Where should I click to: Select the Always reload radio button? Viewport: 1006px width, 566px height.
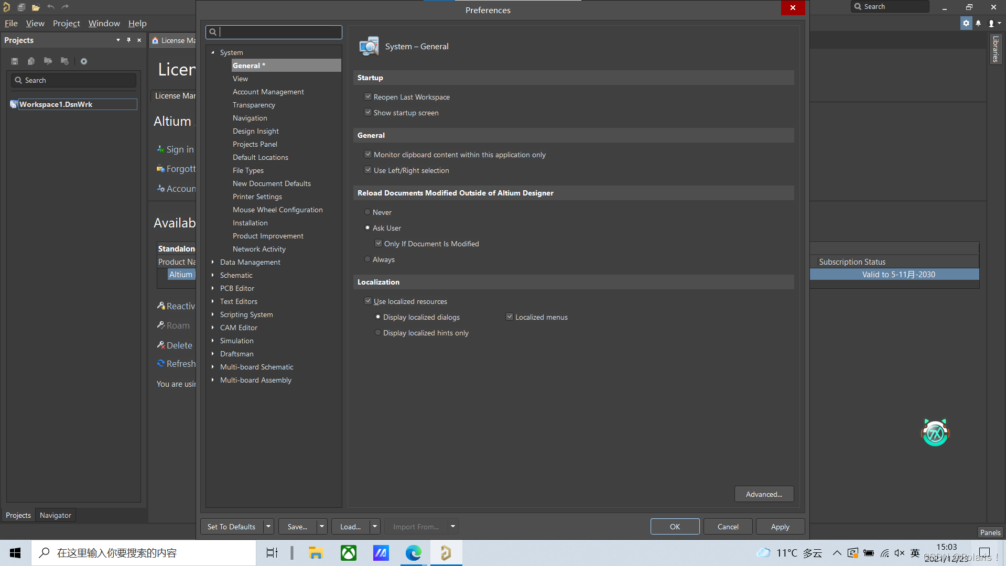[367, 259]
